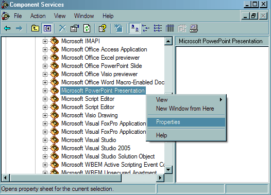Screen dimensions: 271x195
Task: Switch to Small Icons view
Action: coord(146,28)
